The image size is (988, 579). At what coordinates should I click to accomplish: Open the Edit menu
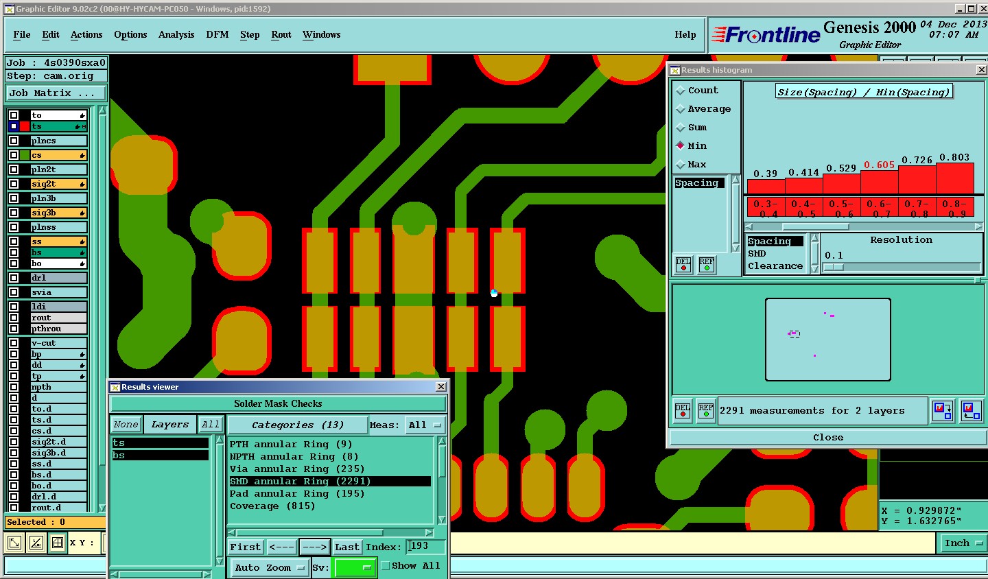tap(51, 35)
